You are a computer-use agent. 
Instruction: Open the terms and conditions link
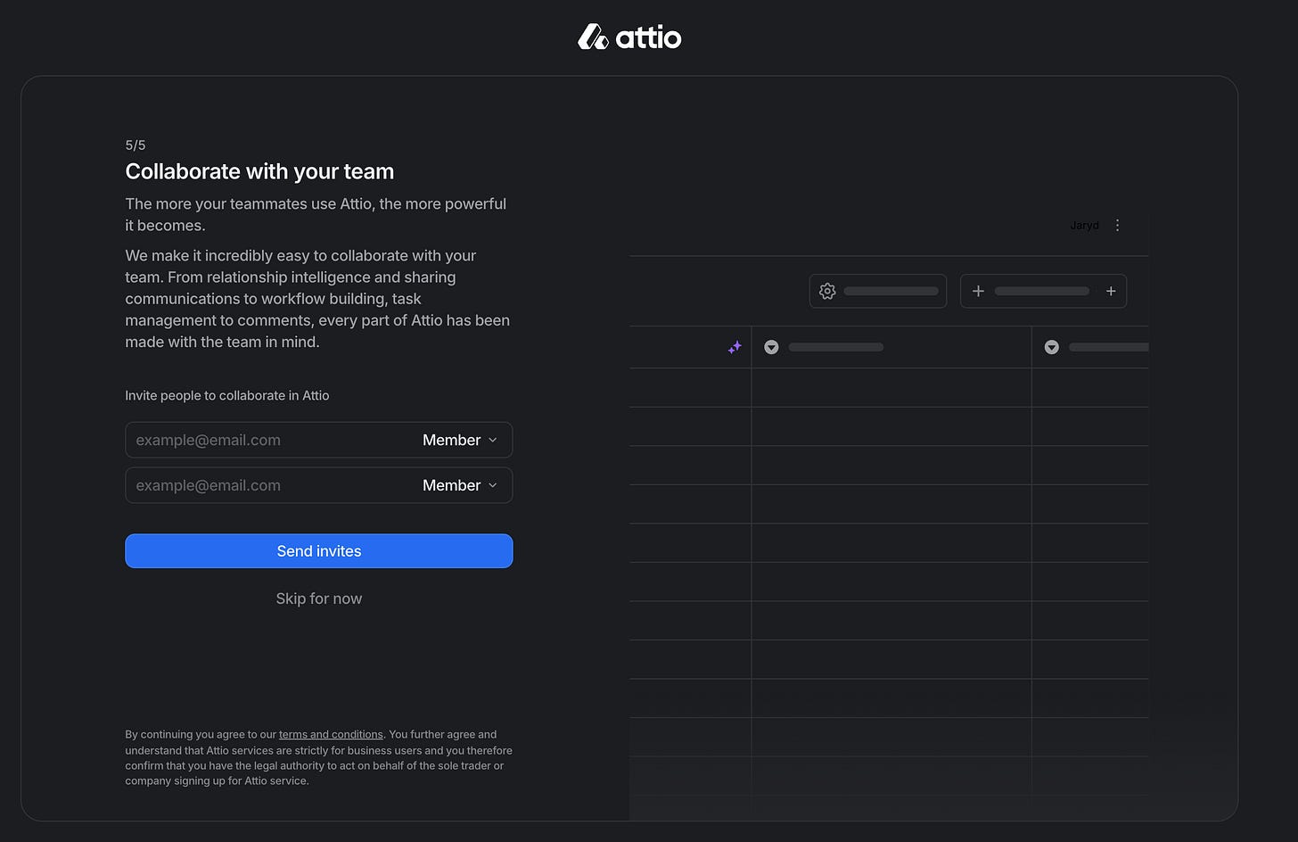click(331, 734)
